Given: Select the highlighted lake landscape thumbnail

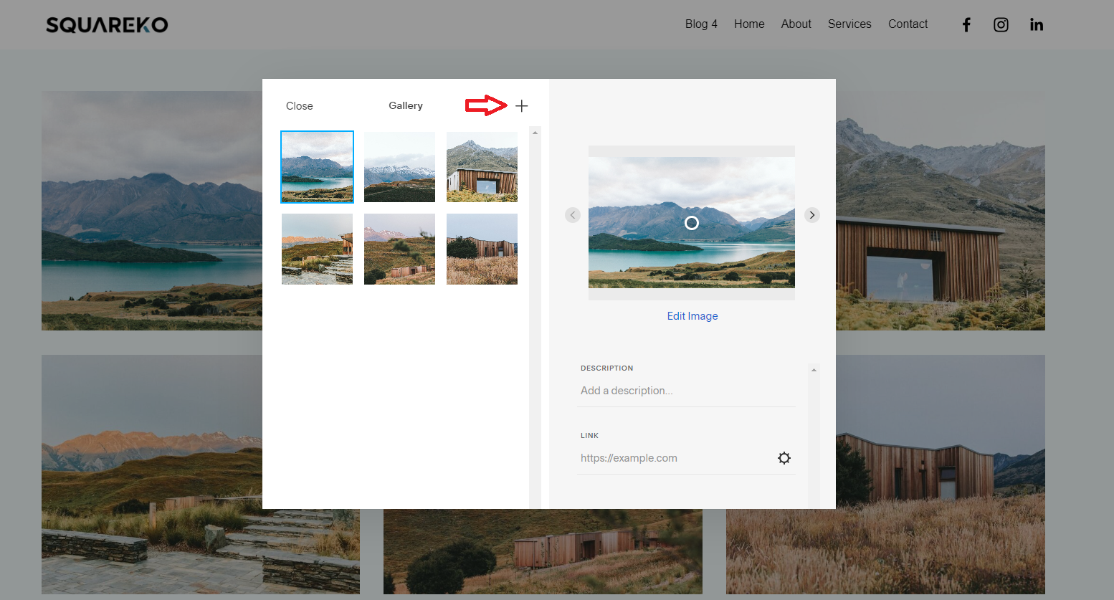Looking at the screenshot, I should (x=317, y=166).
